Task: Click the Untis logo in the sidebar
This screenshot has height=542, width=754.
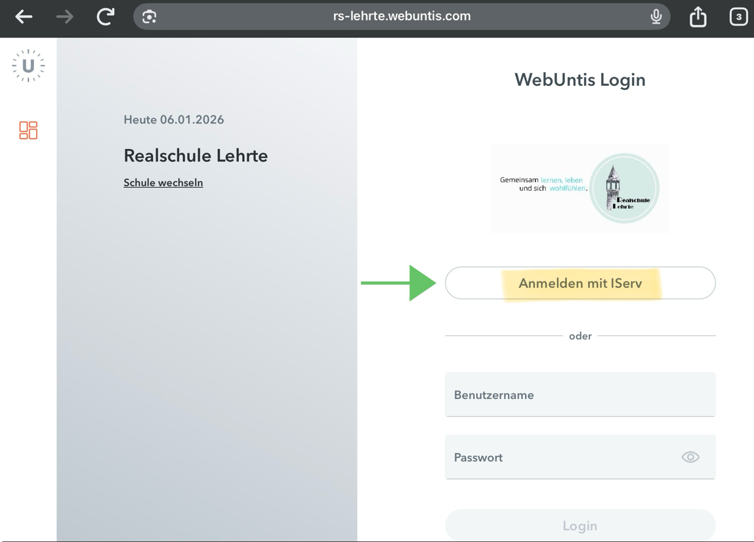Action: point(28,66)
